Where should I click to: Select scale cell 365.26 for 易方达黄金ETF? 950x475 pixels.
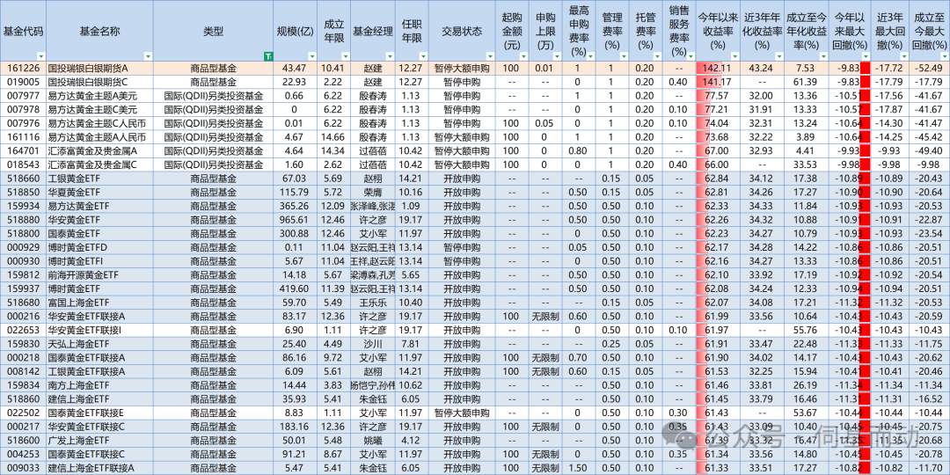(295, 207)
